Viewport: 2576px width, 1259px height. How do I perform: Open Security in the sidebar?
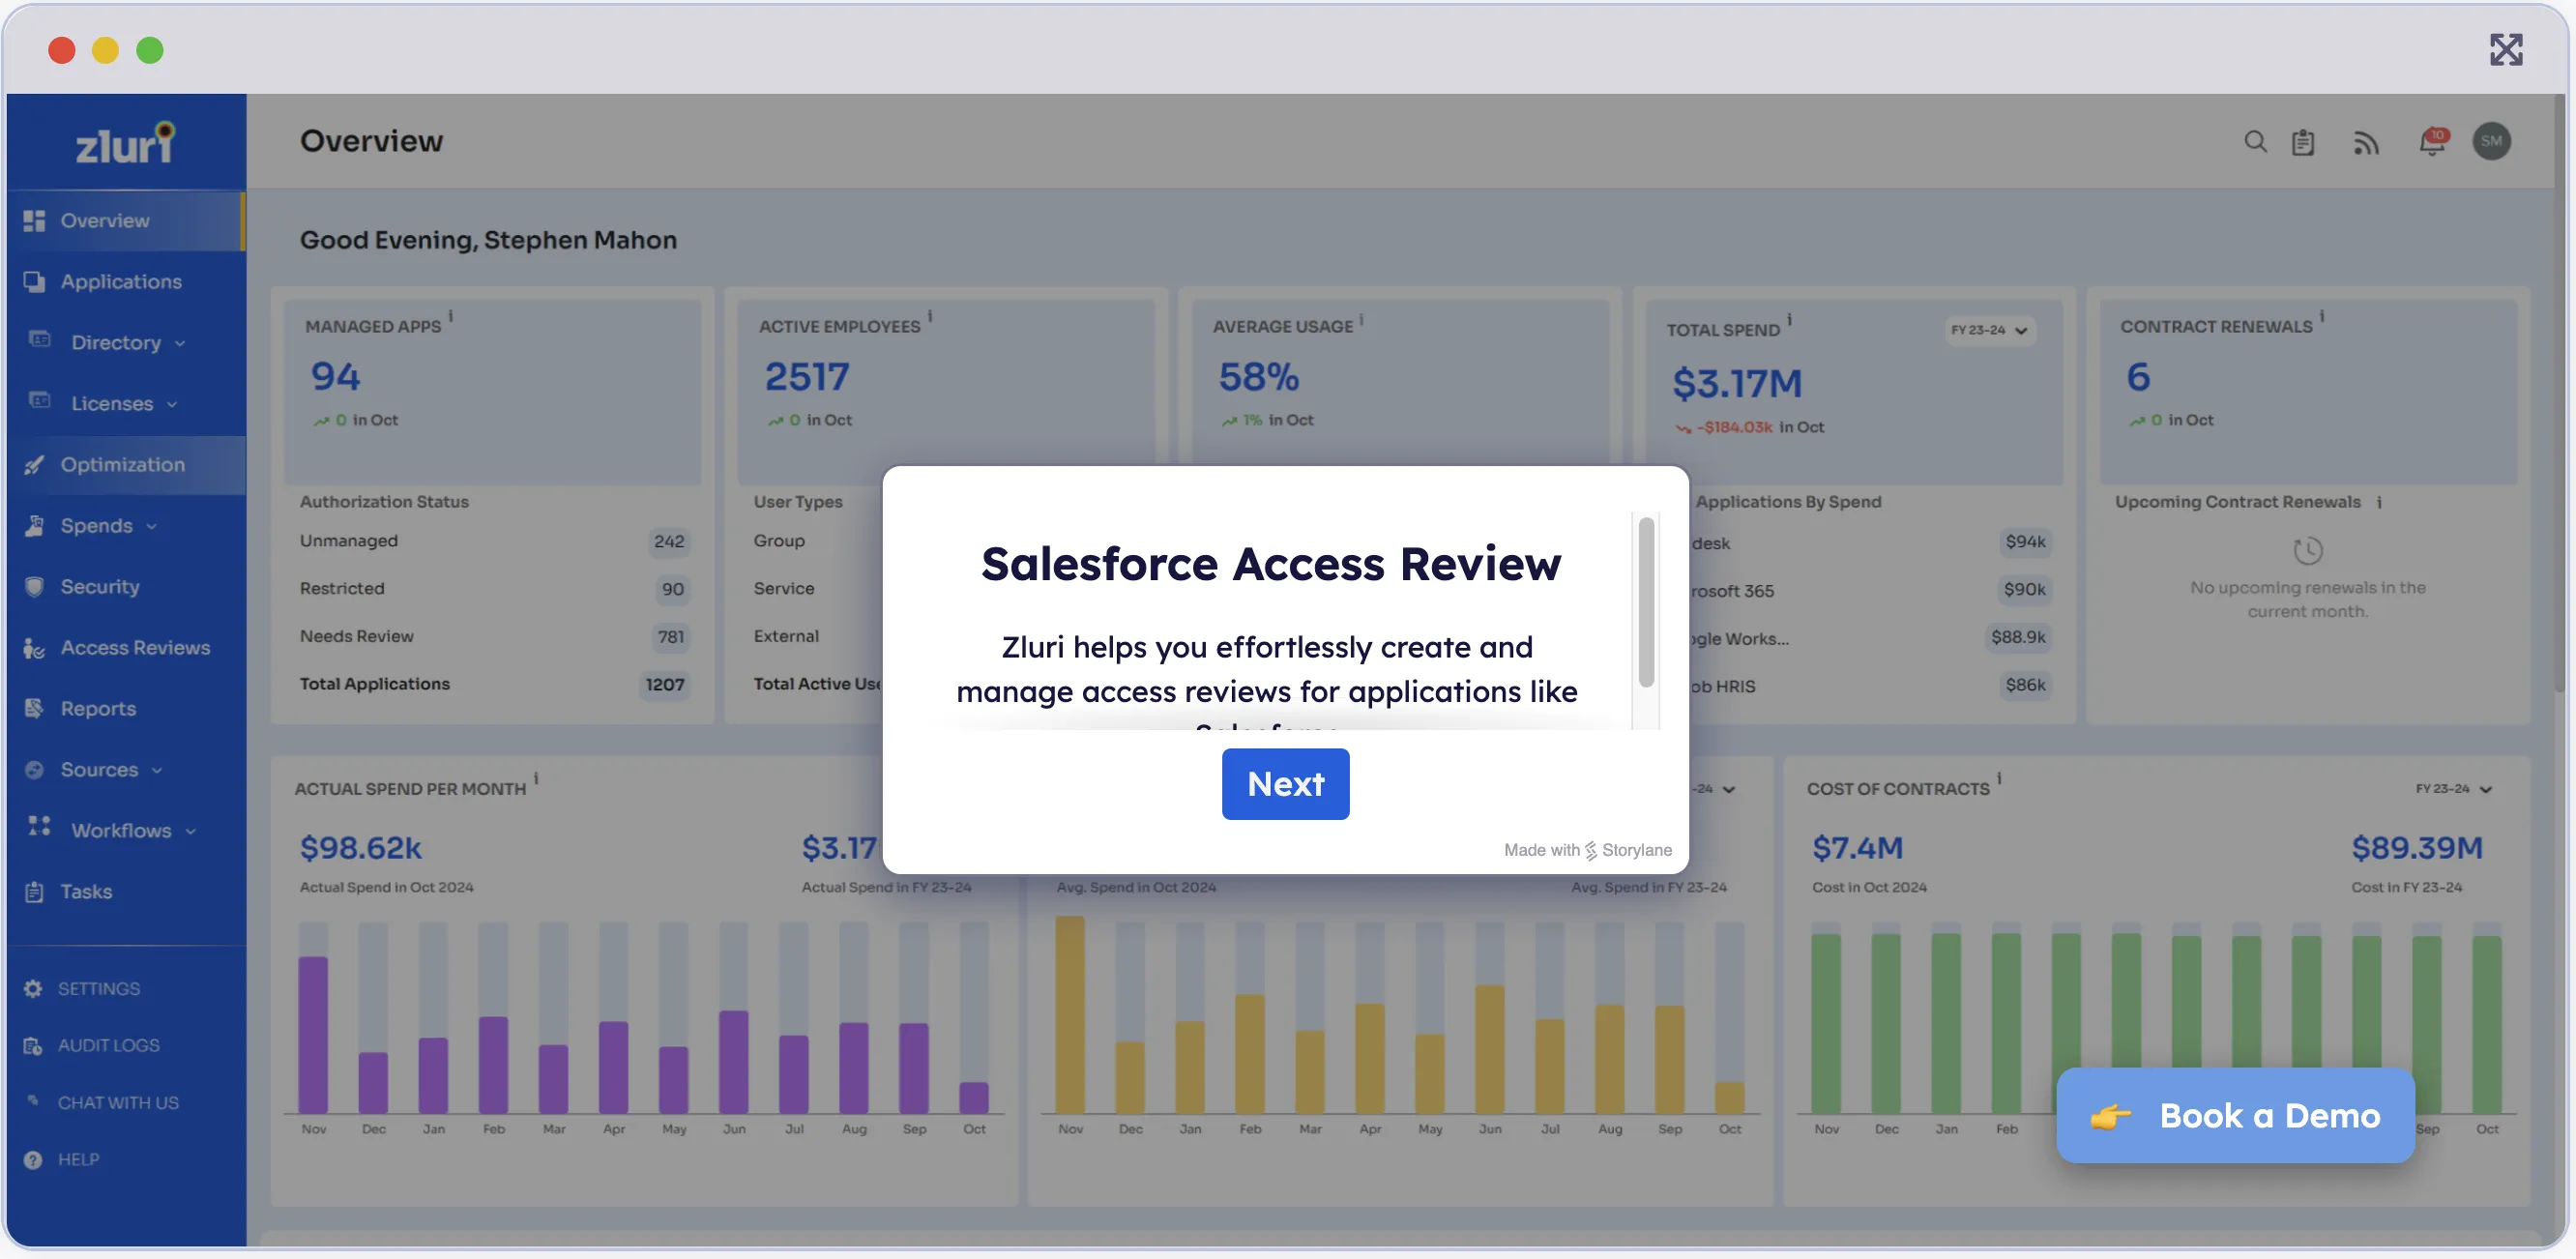click(125, 586)
